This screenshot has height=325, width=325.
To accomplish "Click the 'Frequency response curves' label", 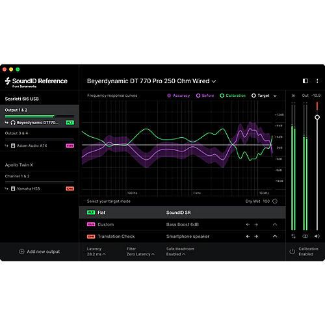I will [112, 96].
